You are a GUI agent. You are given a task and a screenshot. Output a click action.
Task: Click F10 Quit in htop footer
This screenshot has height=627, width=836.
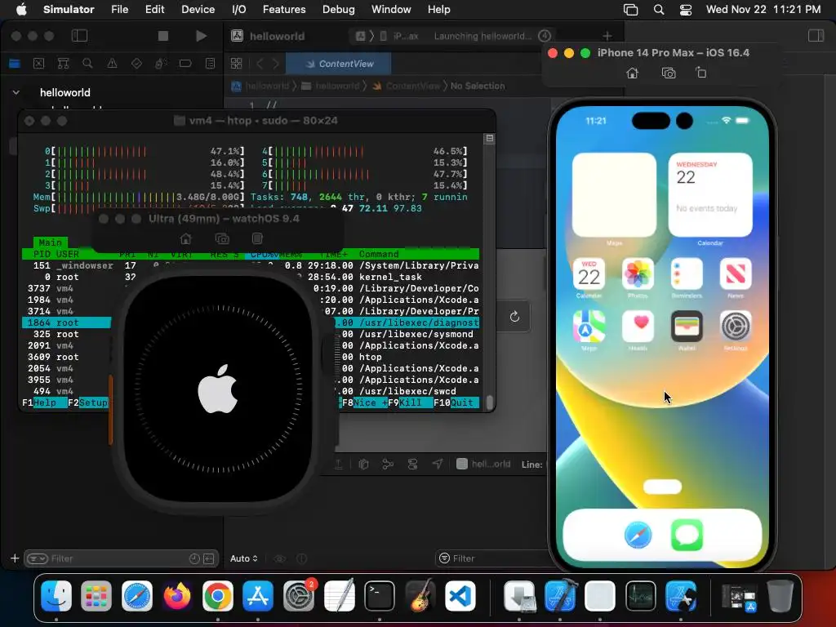coord(456,402)
